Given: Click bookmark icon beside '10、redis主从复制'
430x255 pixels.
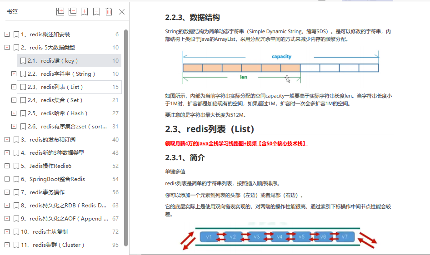Looking at the screenshot, I should (x=16, y=231).
